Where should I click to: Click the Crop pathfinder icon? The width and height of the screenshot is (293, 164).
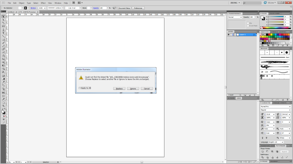click(277, 157)
